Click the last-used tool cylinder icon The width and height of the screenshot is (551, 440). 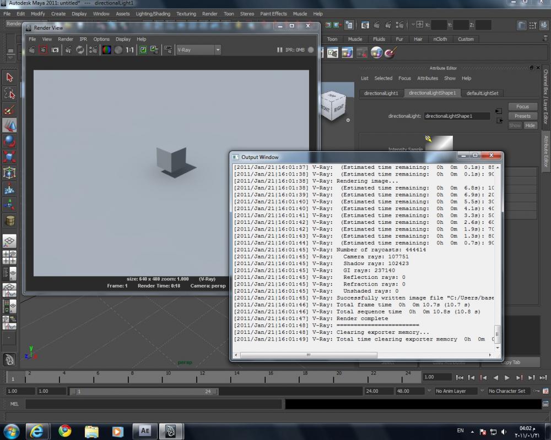click(x=9, y=221)
